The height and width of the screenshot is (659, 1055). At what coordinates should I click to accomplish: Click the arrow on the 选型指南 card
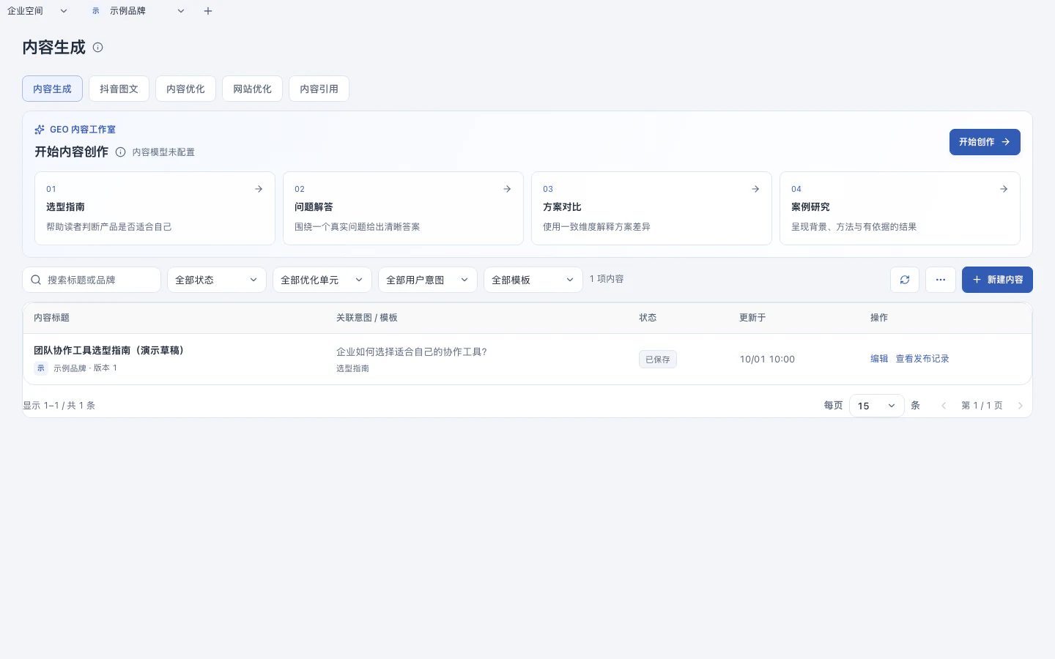coord(259,189)
